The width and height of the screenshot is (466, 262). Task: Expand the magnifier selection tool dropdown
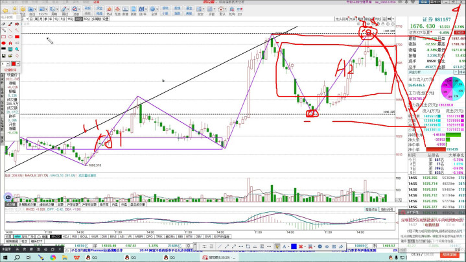pyautogui.click(x=80, y=10)
